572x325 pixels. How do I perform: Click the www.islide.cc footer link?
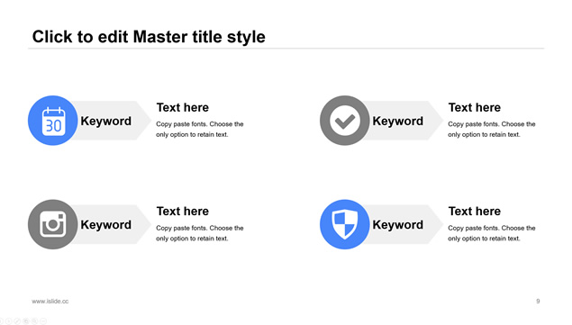point(50,301)
